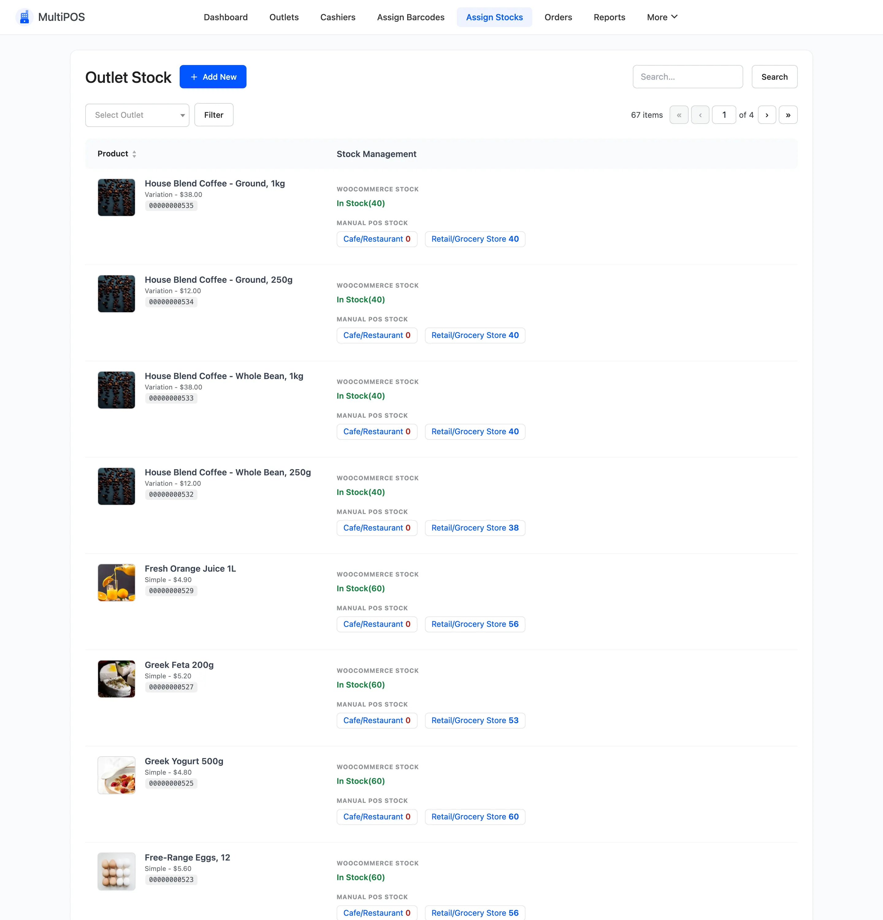Open Free-Range Eggs thumbnail
Screen dimensions: 883x920
(x=117, y=871)
